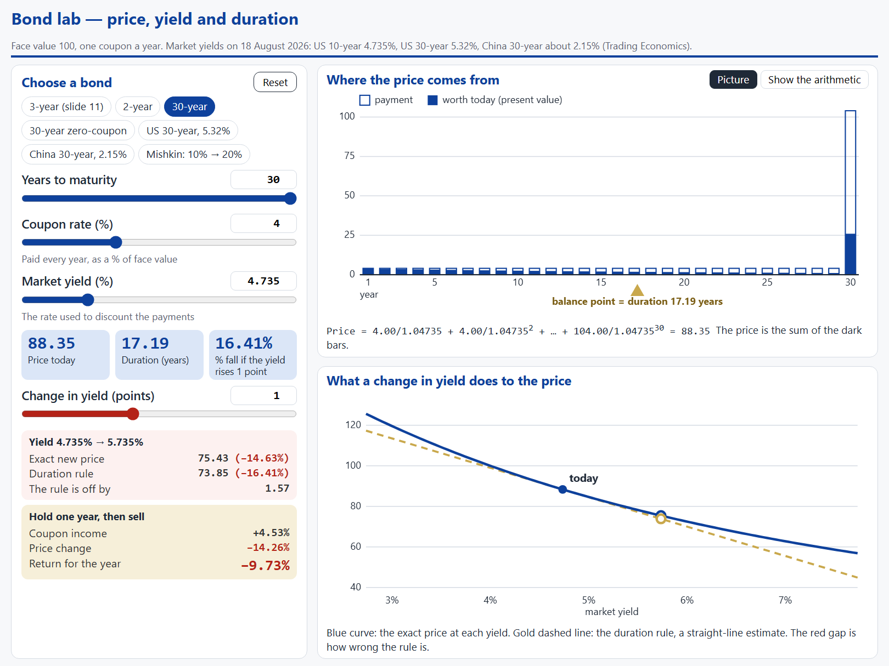Click the Coupon income +4.53% value

(x=271, y=533)
